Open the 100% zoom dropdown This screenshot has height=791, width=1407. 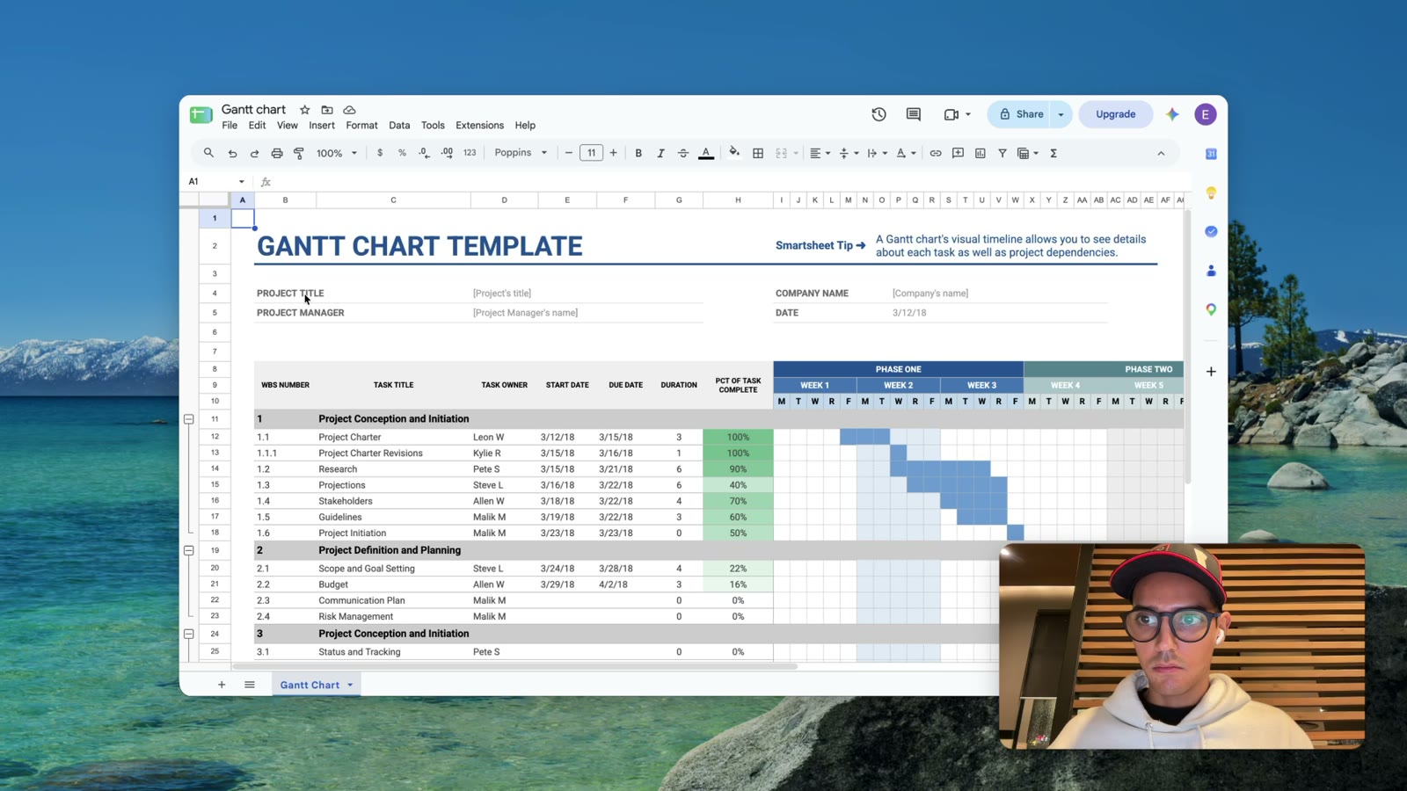[337, 153]
